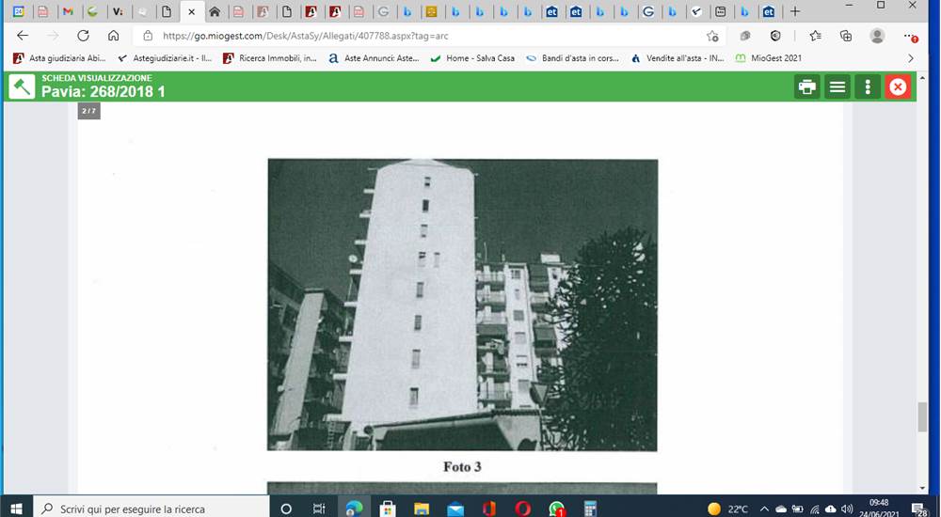Click the Foto 3 building photograph
The width and height of the screenshot is (941, 517).
pos(462,305)
